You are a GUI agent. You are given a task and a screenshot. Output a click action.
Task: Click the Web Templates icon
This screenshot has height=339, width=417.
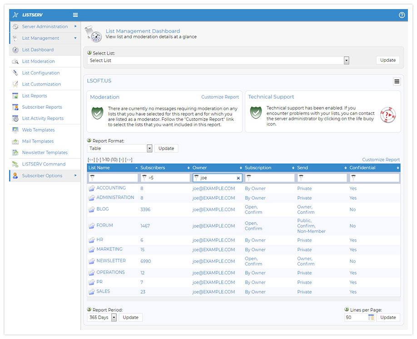pyautogui.click(x=15, y=130)
